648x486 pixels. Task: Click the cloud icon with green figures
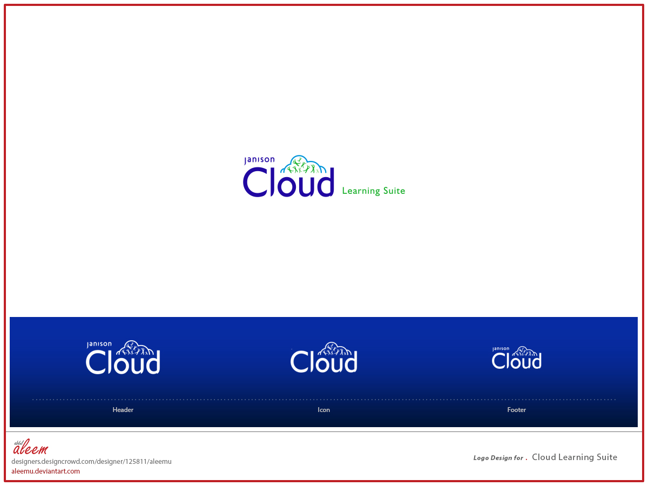pyautogui.click(x=304, y=165)
